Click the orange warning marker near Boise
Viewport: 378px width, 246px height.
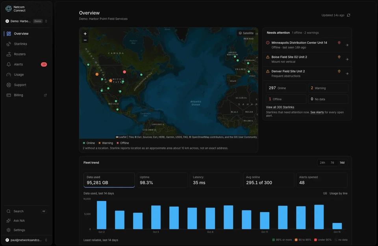pyautogui.click(x=97, y=75)
